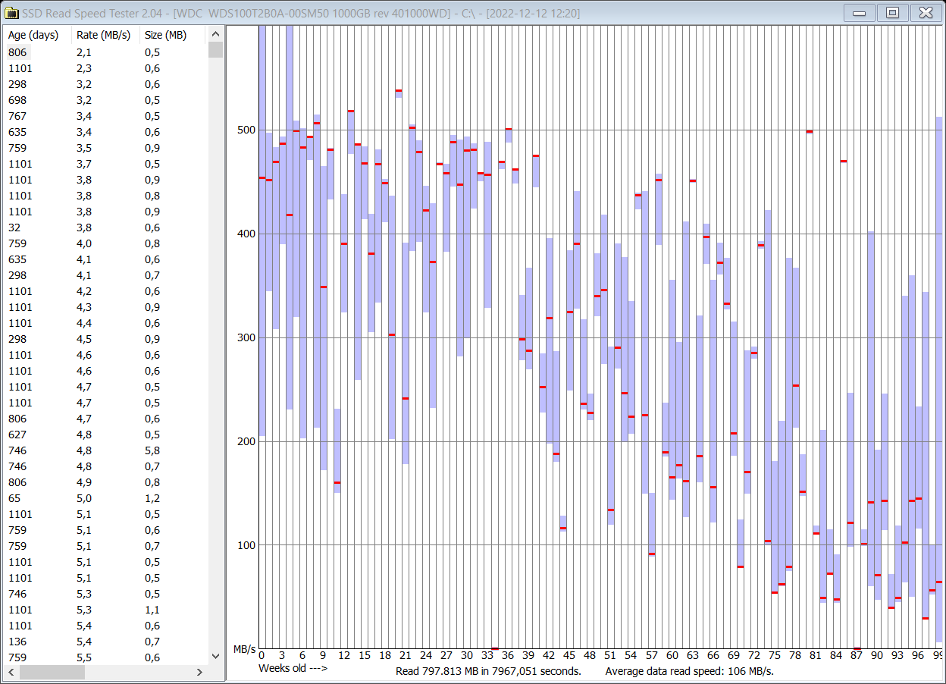Sort the list by Age (days) column
Screen dimensions: 946x684
(39, 35)
